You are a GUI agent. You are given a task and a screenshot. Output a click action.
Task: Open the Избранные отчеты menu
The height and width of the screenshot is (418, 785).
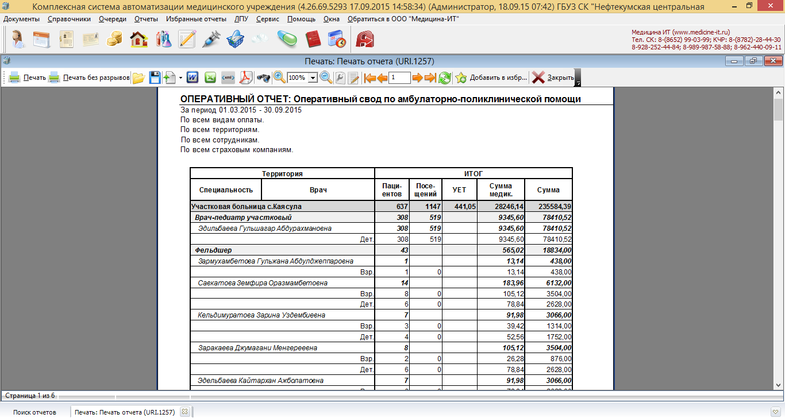(196, 19)
